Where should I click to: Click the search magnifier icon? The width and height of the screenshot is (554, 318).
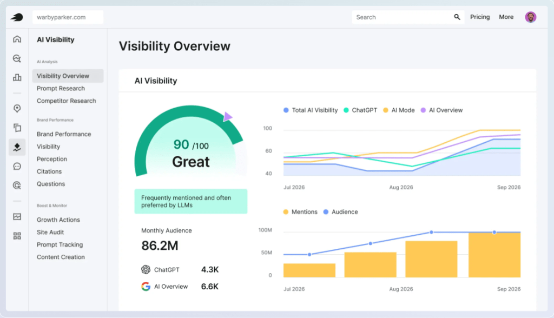pyautogui.click(x=457, y=17)
